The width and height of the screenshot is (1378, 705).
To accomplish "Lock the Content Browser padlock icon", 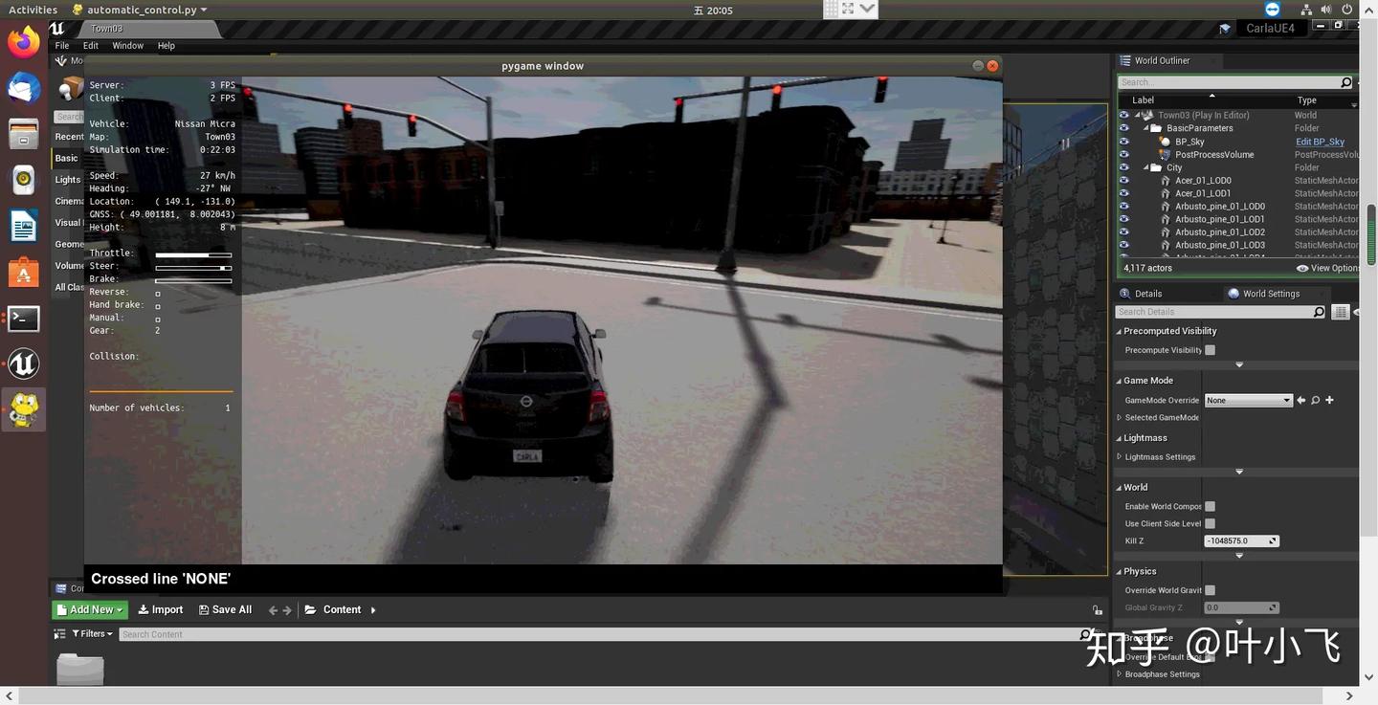I will pos(1097,610).
